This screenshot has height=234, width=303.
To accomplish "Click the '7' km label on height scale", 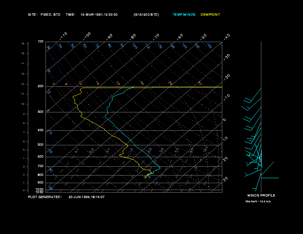I will click(x=24, y=132).
